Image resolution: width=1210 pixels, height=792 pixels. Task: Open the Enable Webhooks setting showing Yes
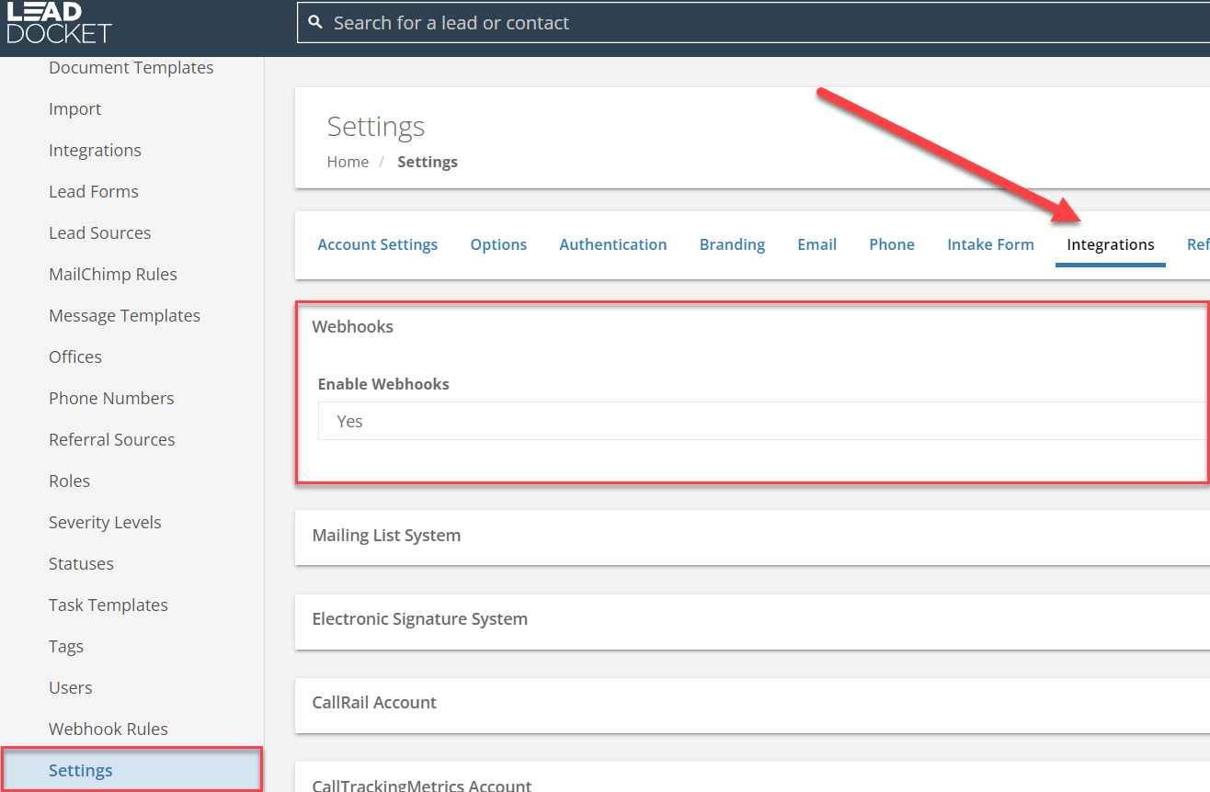pyautogui.click(x=644, y=421)
